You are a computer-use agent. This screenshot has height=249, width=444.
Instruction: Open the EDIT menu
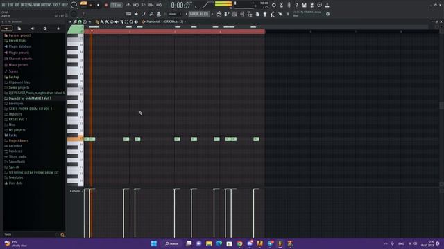[10, 5]
